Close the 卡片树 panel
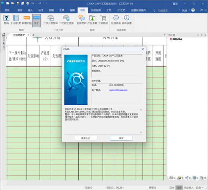 [206, 35]
